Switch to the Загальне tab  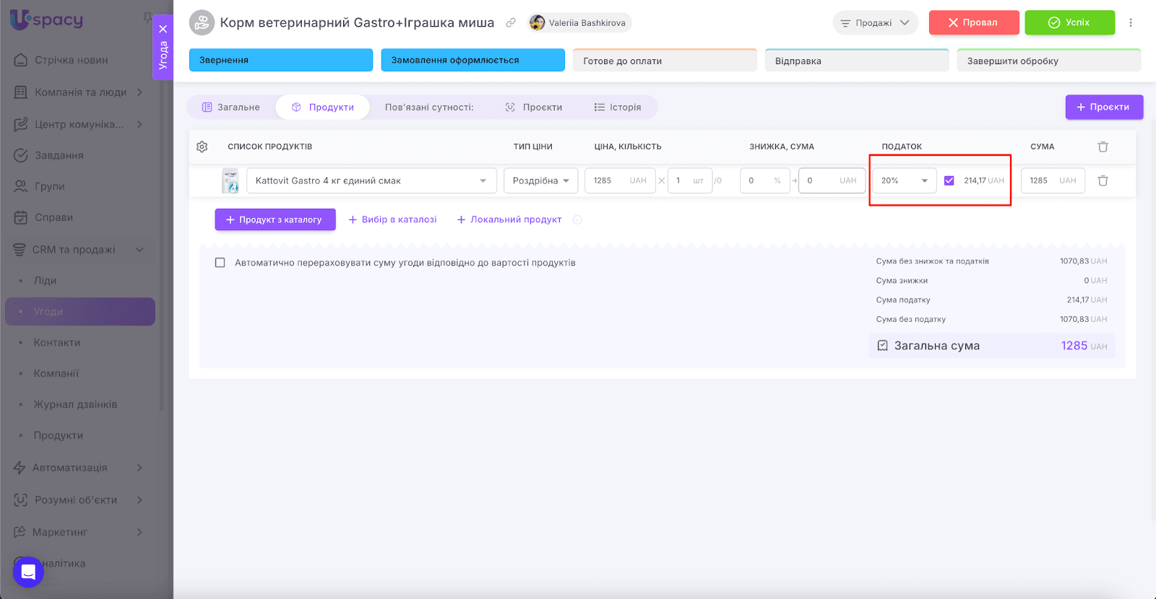(x=231, y=108)
